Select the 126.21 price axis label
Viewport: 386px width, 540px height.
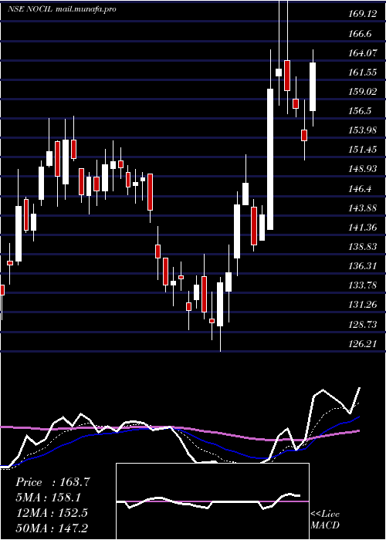(x=363, y=343)
